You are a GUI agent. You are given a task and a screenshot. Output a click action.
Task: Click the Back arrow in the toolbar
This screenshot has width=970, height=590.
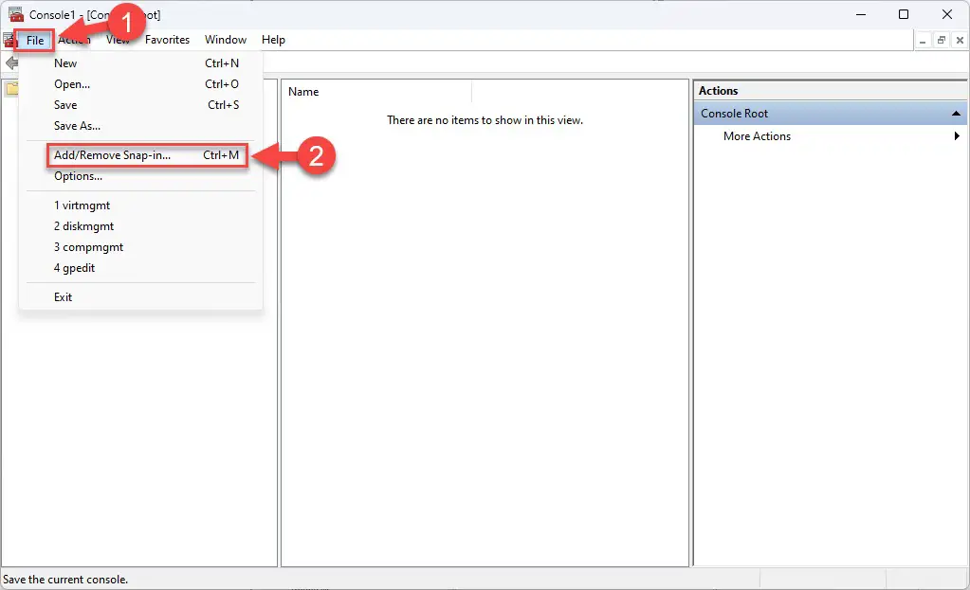pos(10,63)
